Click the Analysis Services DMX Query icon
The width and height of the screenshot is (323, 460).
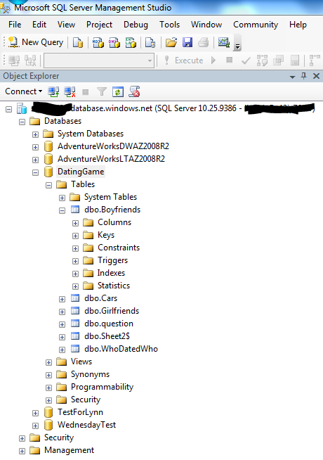pos(114,42)
